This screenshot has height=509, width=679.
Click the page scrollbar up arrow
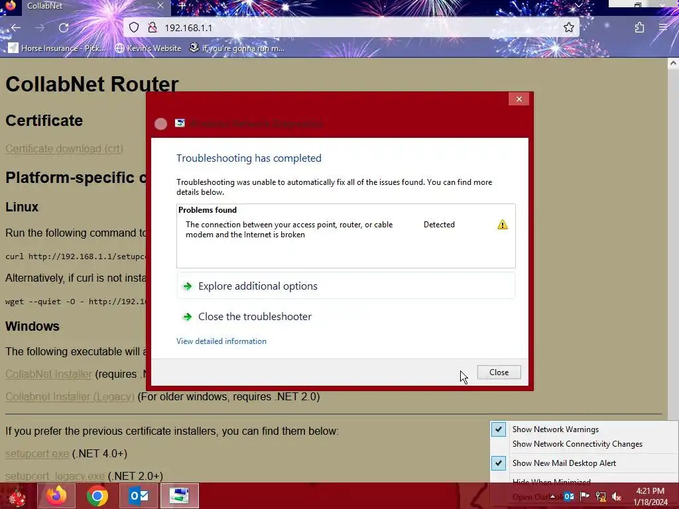coord(673,63)
